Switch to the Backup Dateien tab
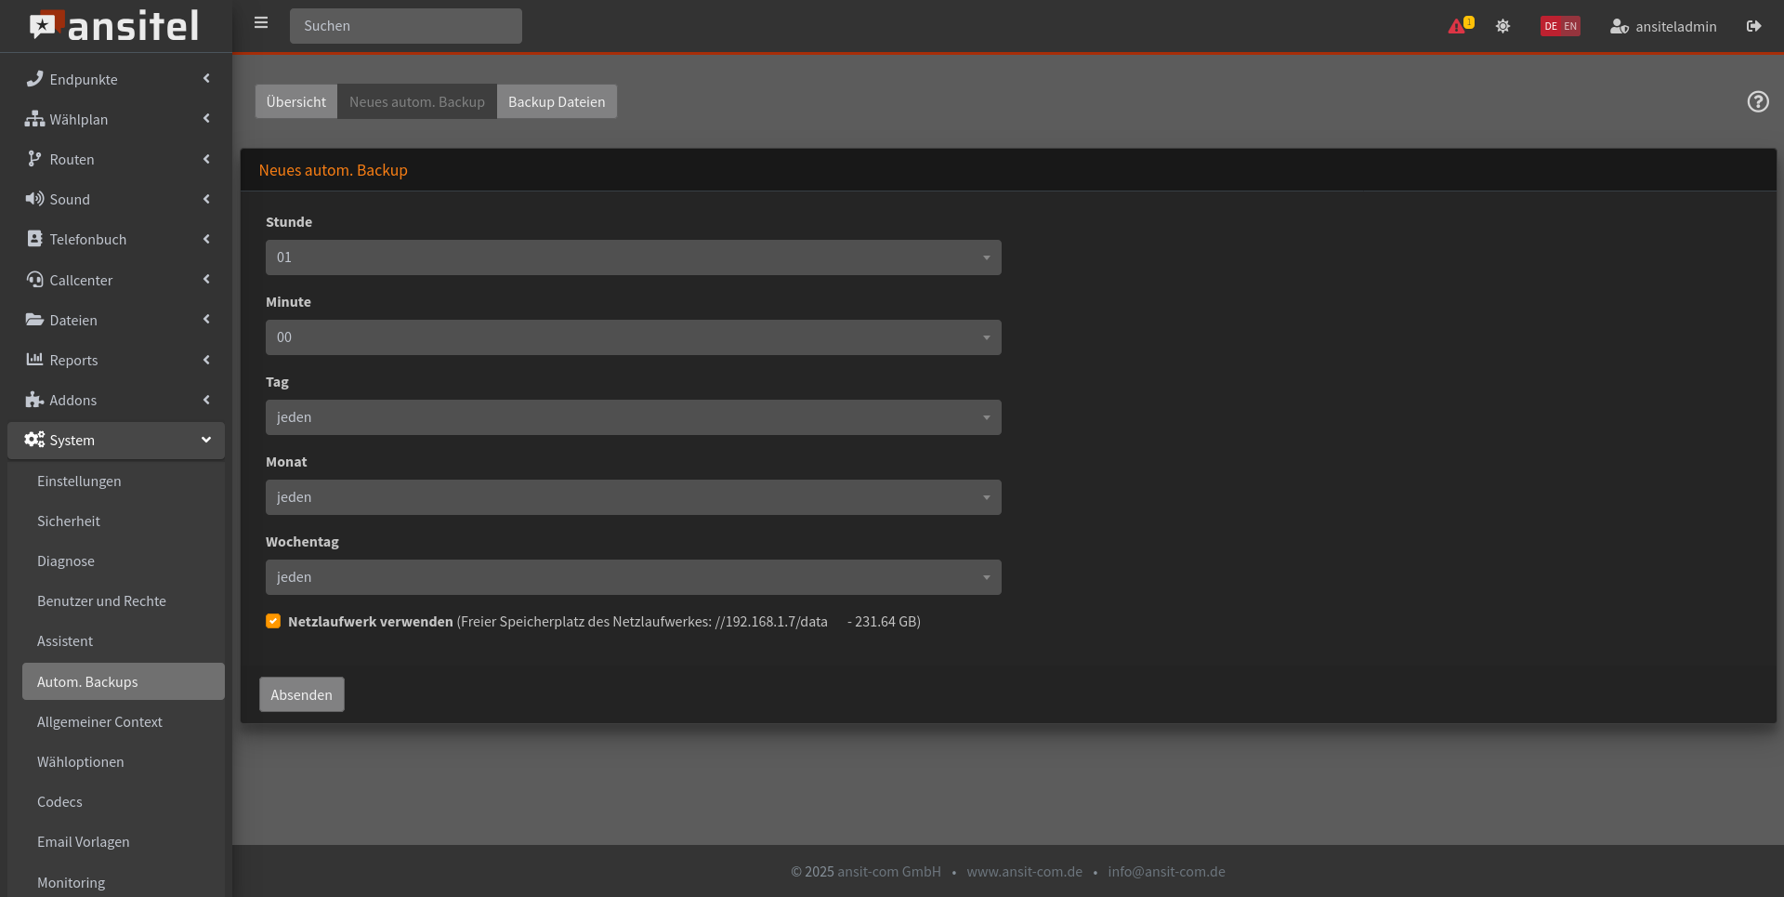The height and width of the screenshot is (897, 1784). coord(557,101)
